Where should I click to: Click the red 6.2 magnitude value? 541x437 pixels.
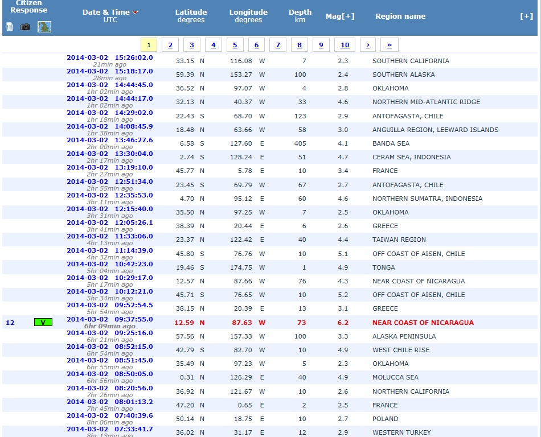click(x=343, y=323)
